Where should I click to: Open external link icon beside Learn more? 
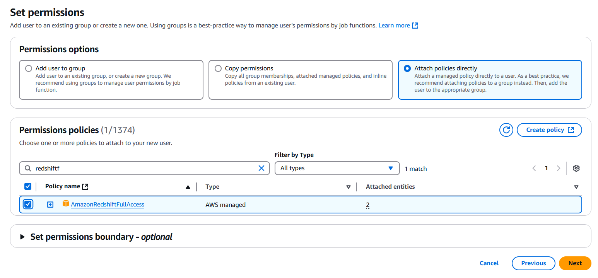[x=415, y=26]
